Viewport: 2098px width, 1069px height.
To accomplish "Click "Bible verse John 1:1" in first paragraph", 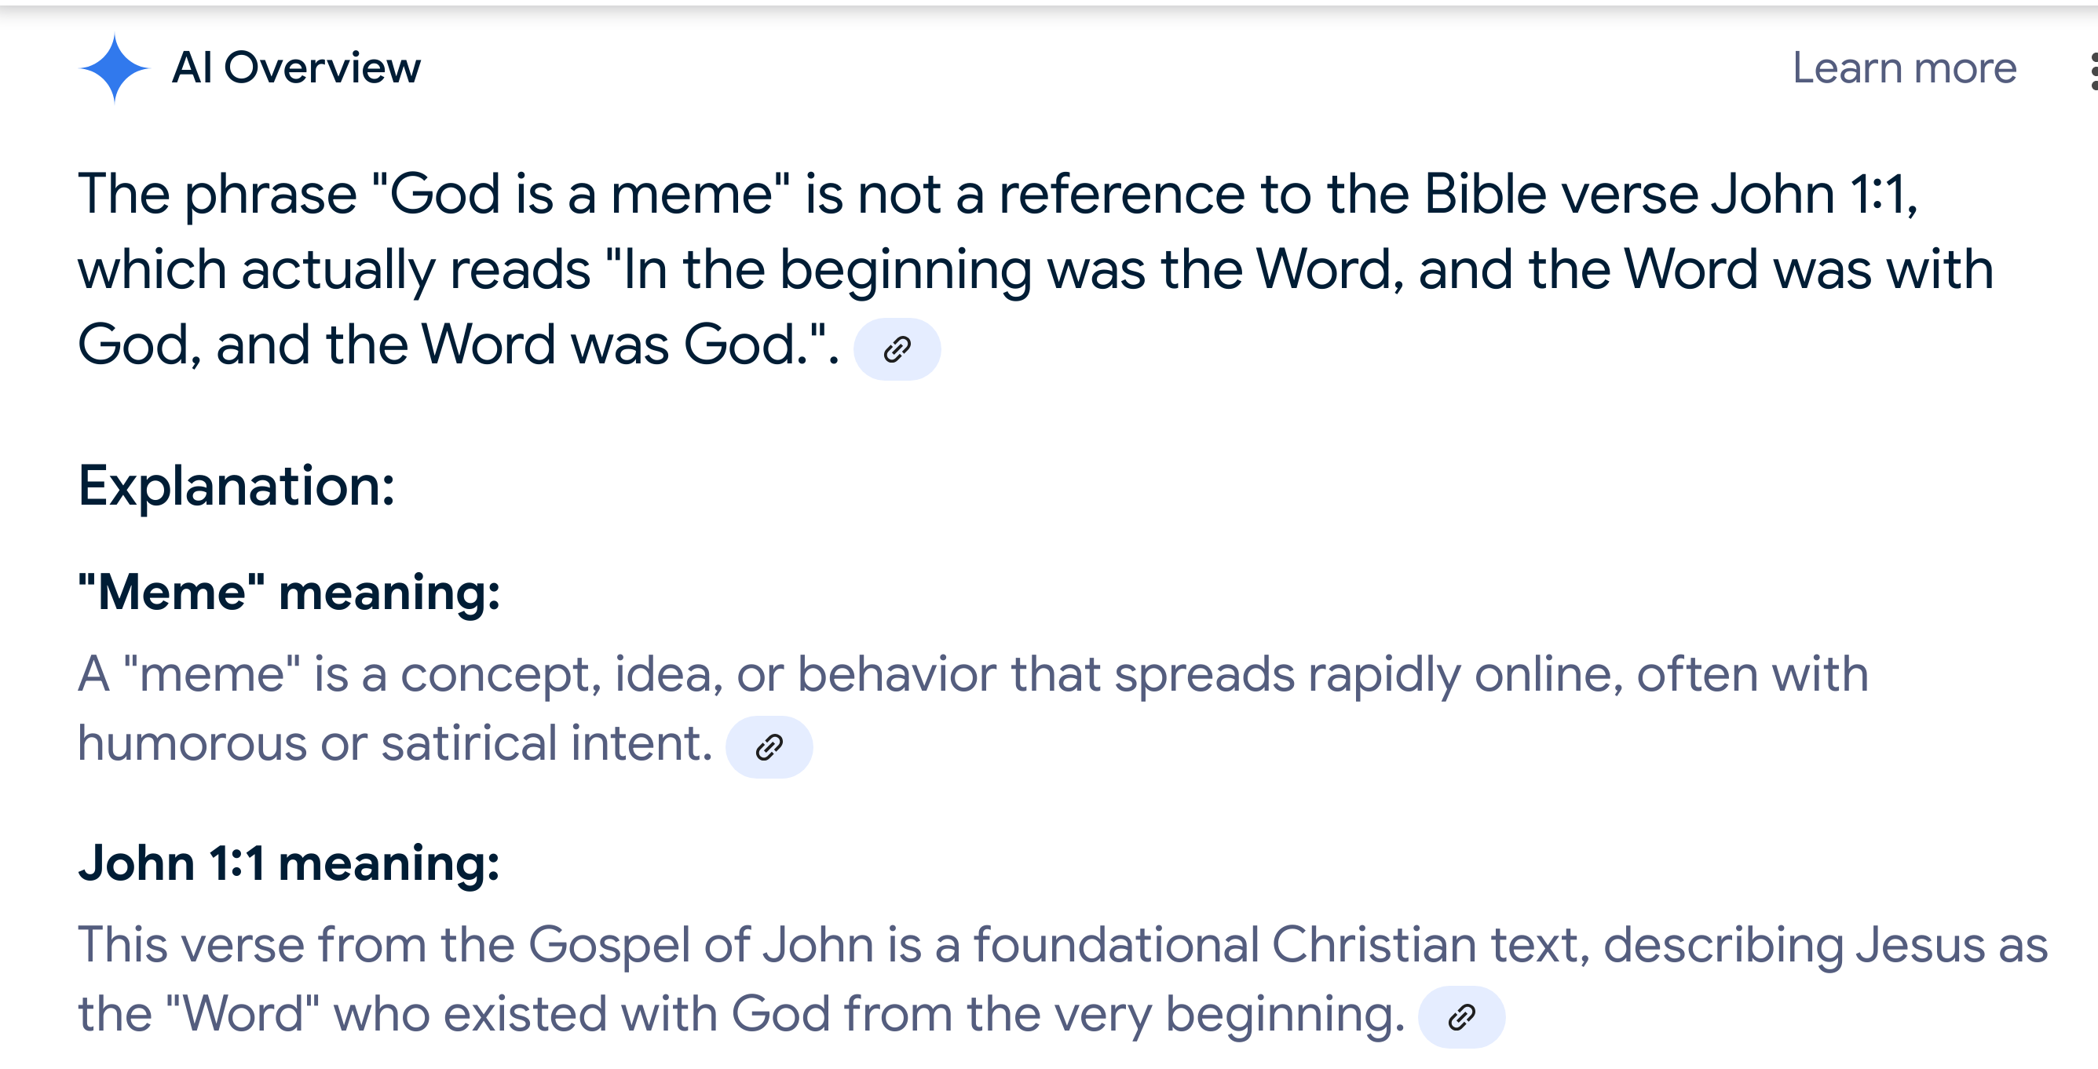I will tap(1665, 195).
